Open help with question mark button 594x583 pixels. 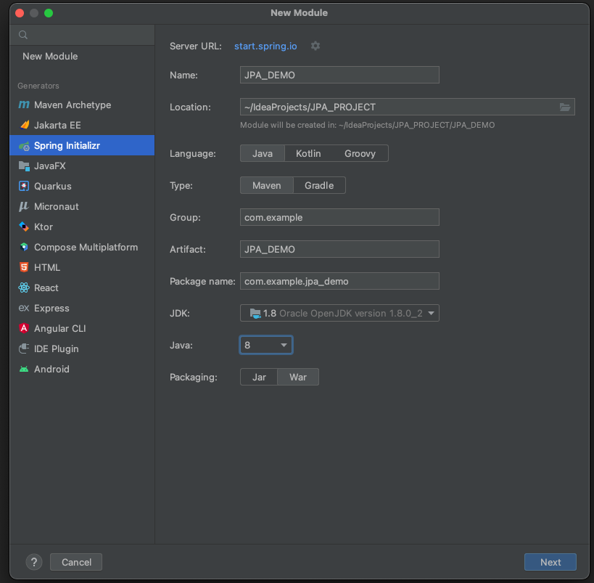click(x=34, y=562)
